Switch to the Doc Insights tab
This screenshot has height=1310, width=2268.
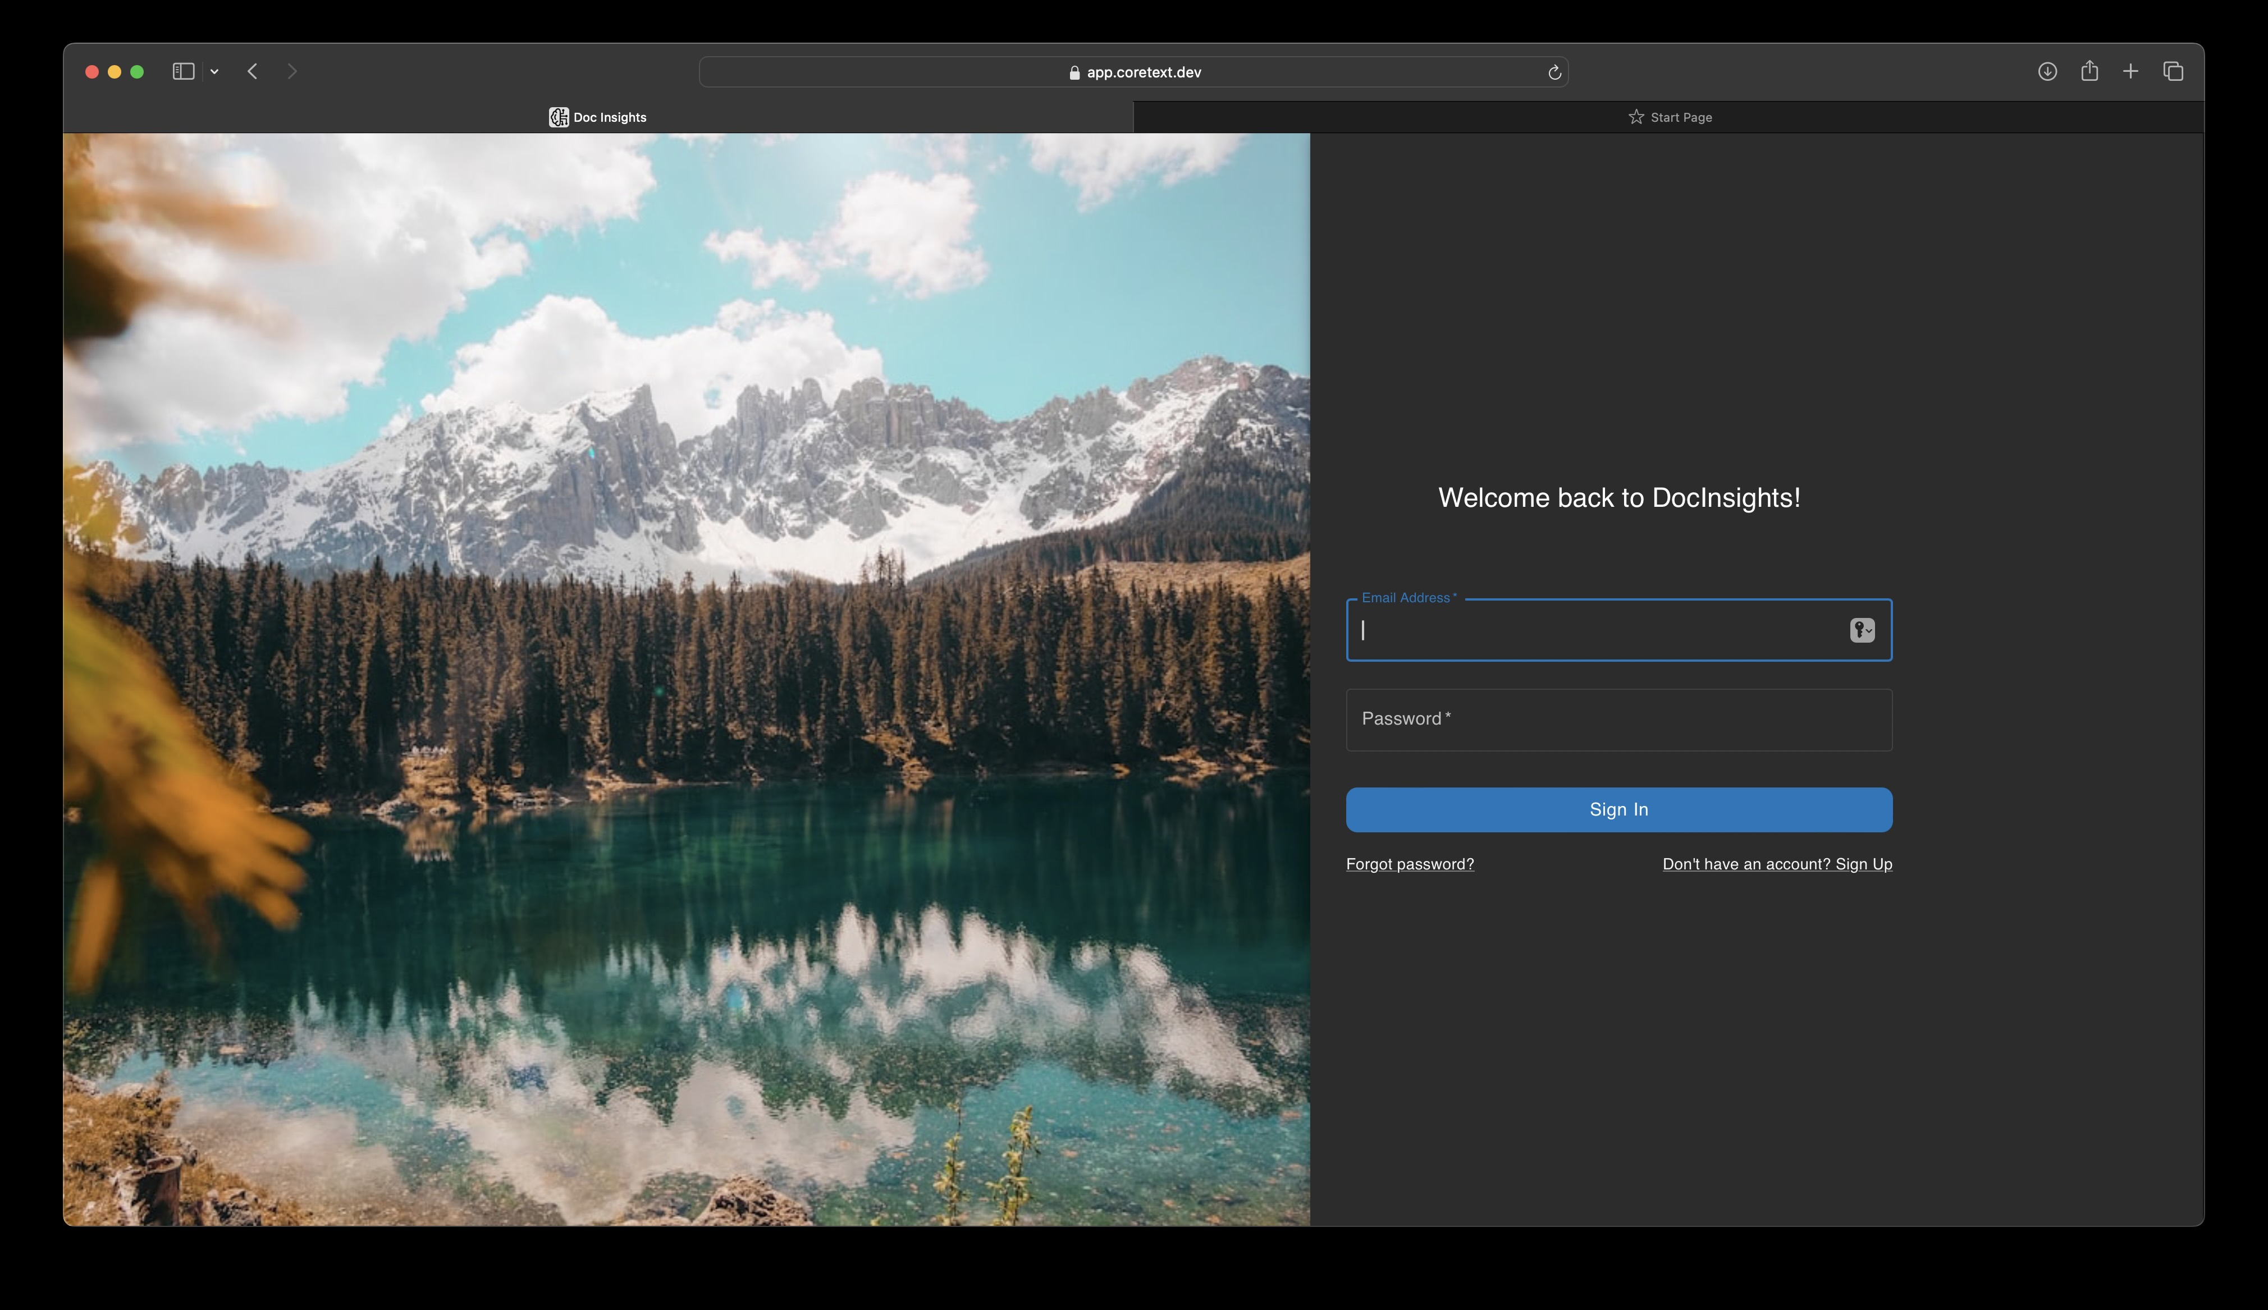tap(598, 117)
